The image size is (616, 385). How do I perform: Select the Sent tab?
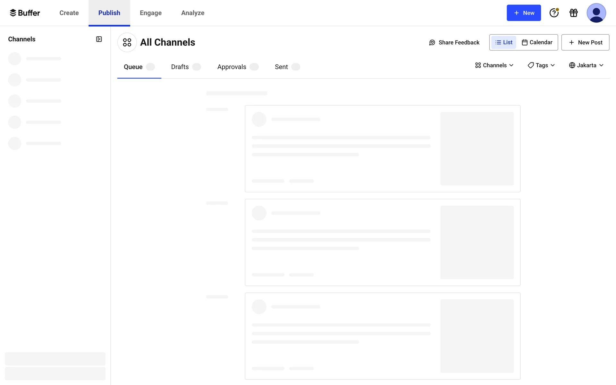(x=281, y=67)
